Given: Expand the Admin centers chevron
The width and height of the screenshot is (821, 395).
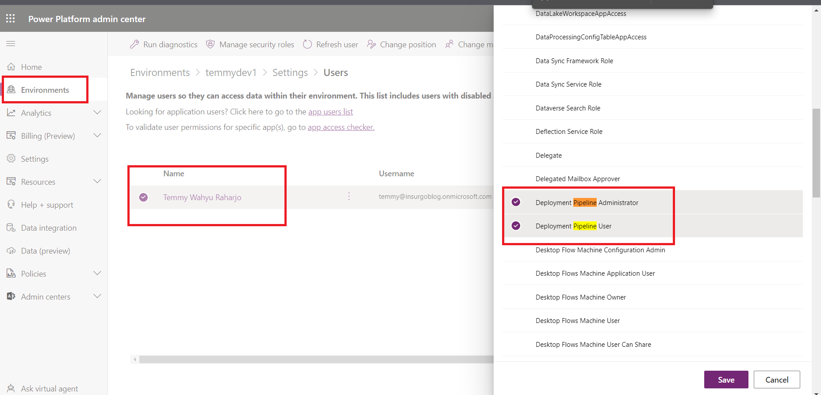Looking at the screenshot, I should 97,296.
